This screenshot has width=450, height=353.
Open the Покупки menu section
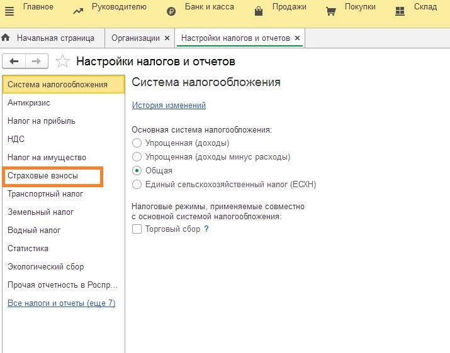360,6
